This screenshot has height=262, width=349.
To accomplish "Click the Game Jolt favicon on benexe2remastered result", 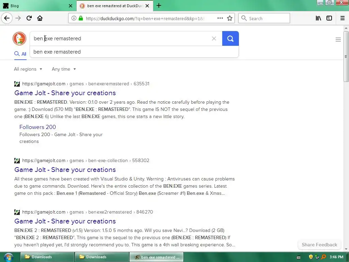I will coord(17,212).
